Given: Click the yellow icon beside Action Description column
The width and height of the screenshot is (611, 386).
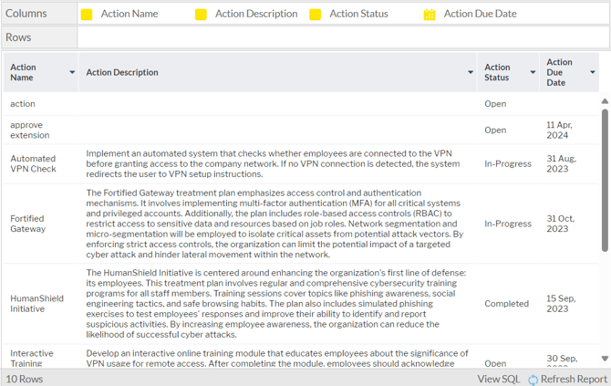Looking at the screenshot, I should coord(201,15).
